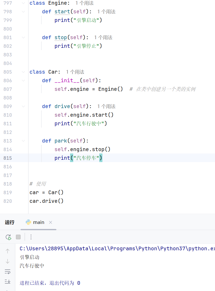Collapse the class Engine block at line 797
Viewport: 215px width, 291px height.
point(23,3)
